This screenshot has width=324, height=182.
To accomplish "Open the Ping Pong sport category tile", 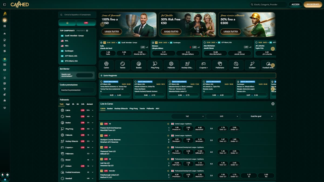I will point(155,65).
